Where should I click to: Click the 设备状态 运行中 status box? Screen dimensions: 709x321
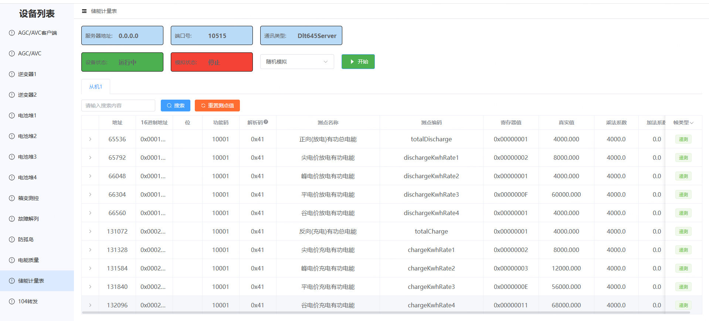pyautogui.click(x=122, y=62)
